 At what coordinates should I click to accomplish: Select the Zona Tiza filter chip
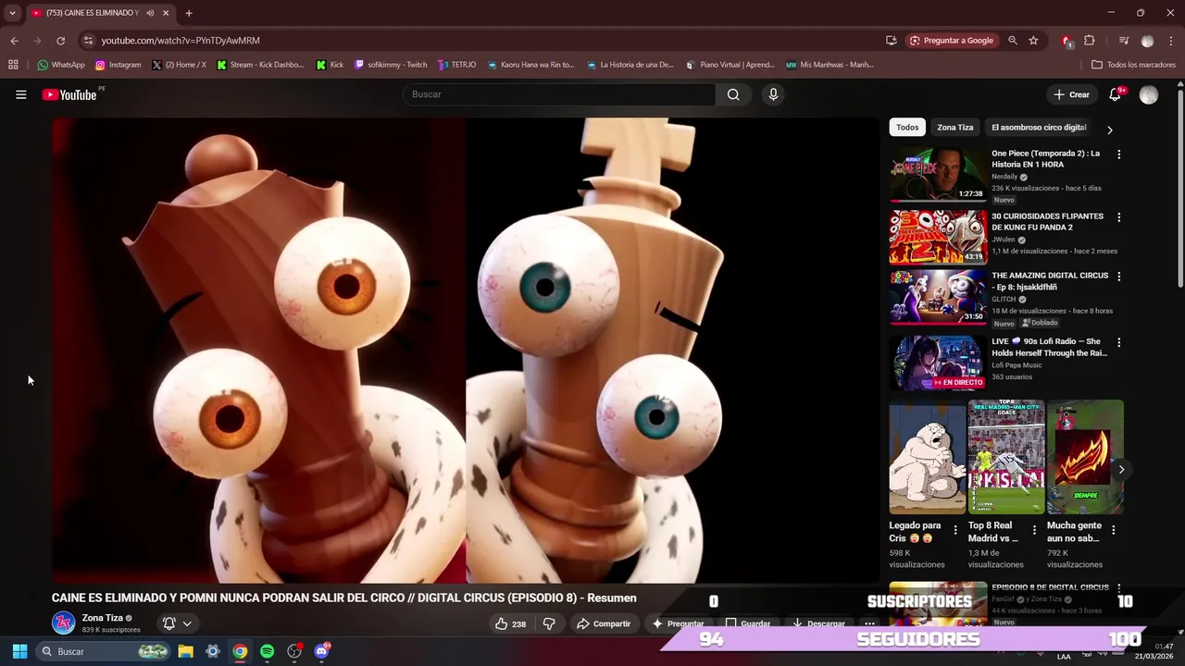pos(954,128)
